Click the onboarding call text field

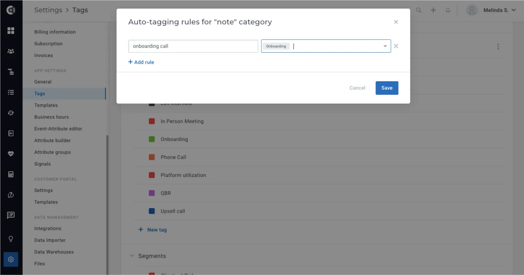tap(193, 46)
